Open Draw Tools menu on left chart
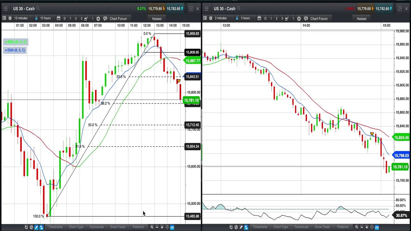 point(118,227)
